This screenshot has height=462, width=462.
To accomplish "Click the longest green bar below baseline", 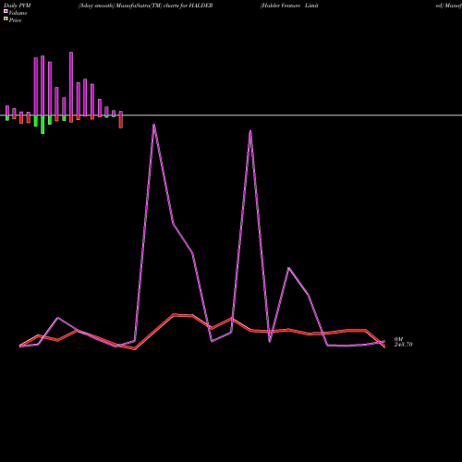I will 43,125.
